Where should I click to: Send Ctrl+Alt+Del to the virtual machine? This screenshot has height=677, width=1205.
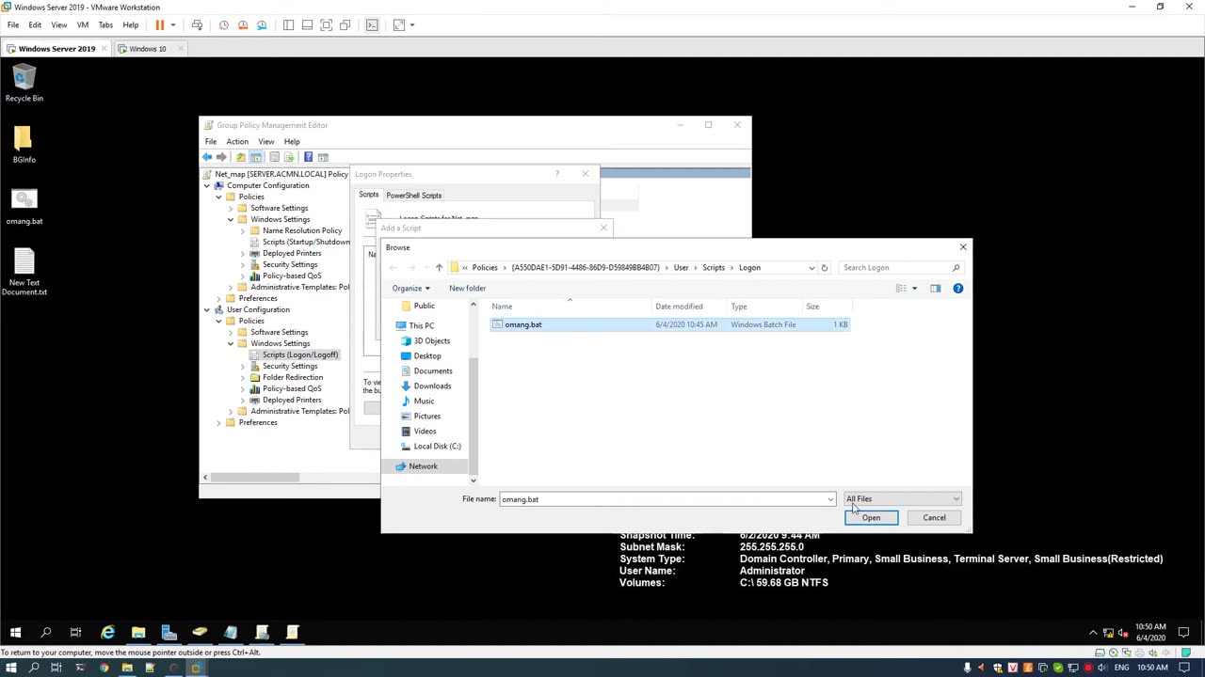click(197, 24)
